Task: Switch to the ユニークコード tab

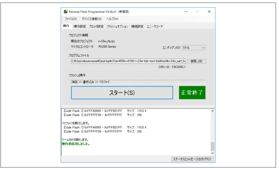Action: click(155, 26)
